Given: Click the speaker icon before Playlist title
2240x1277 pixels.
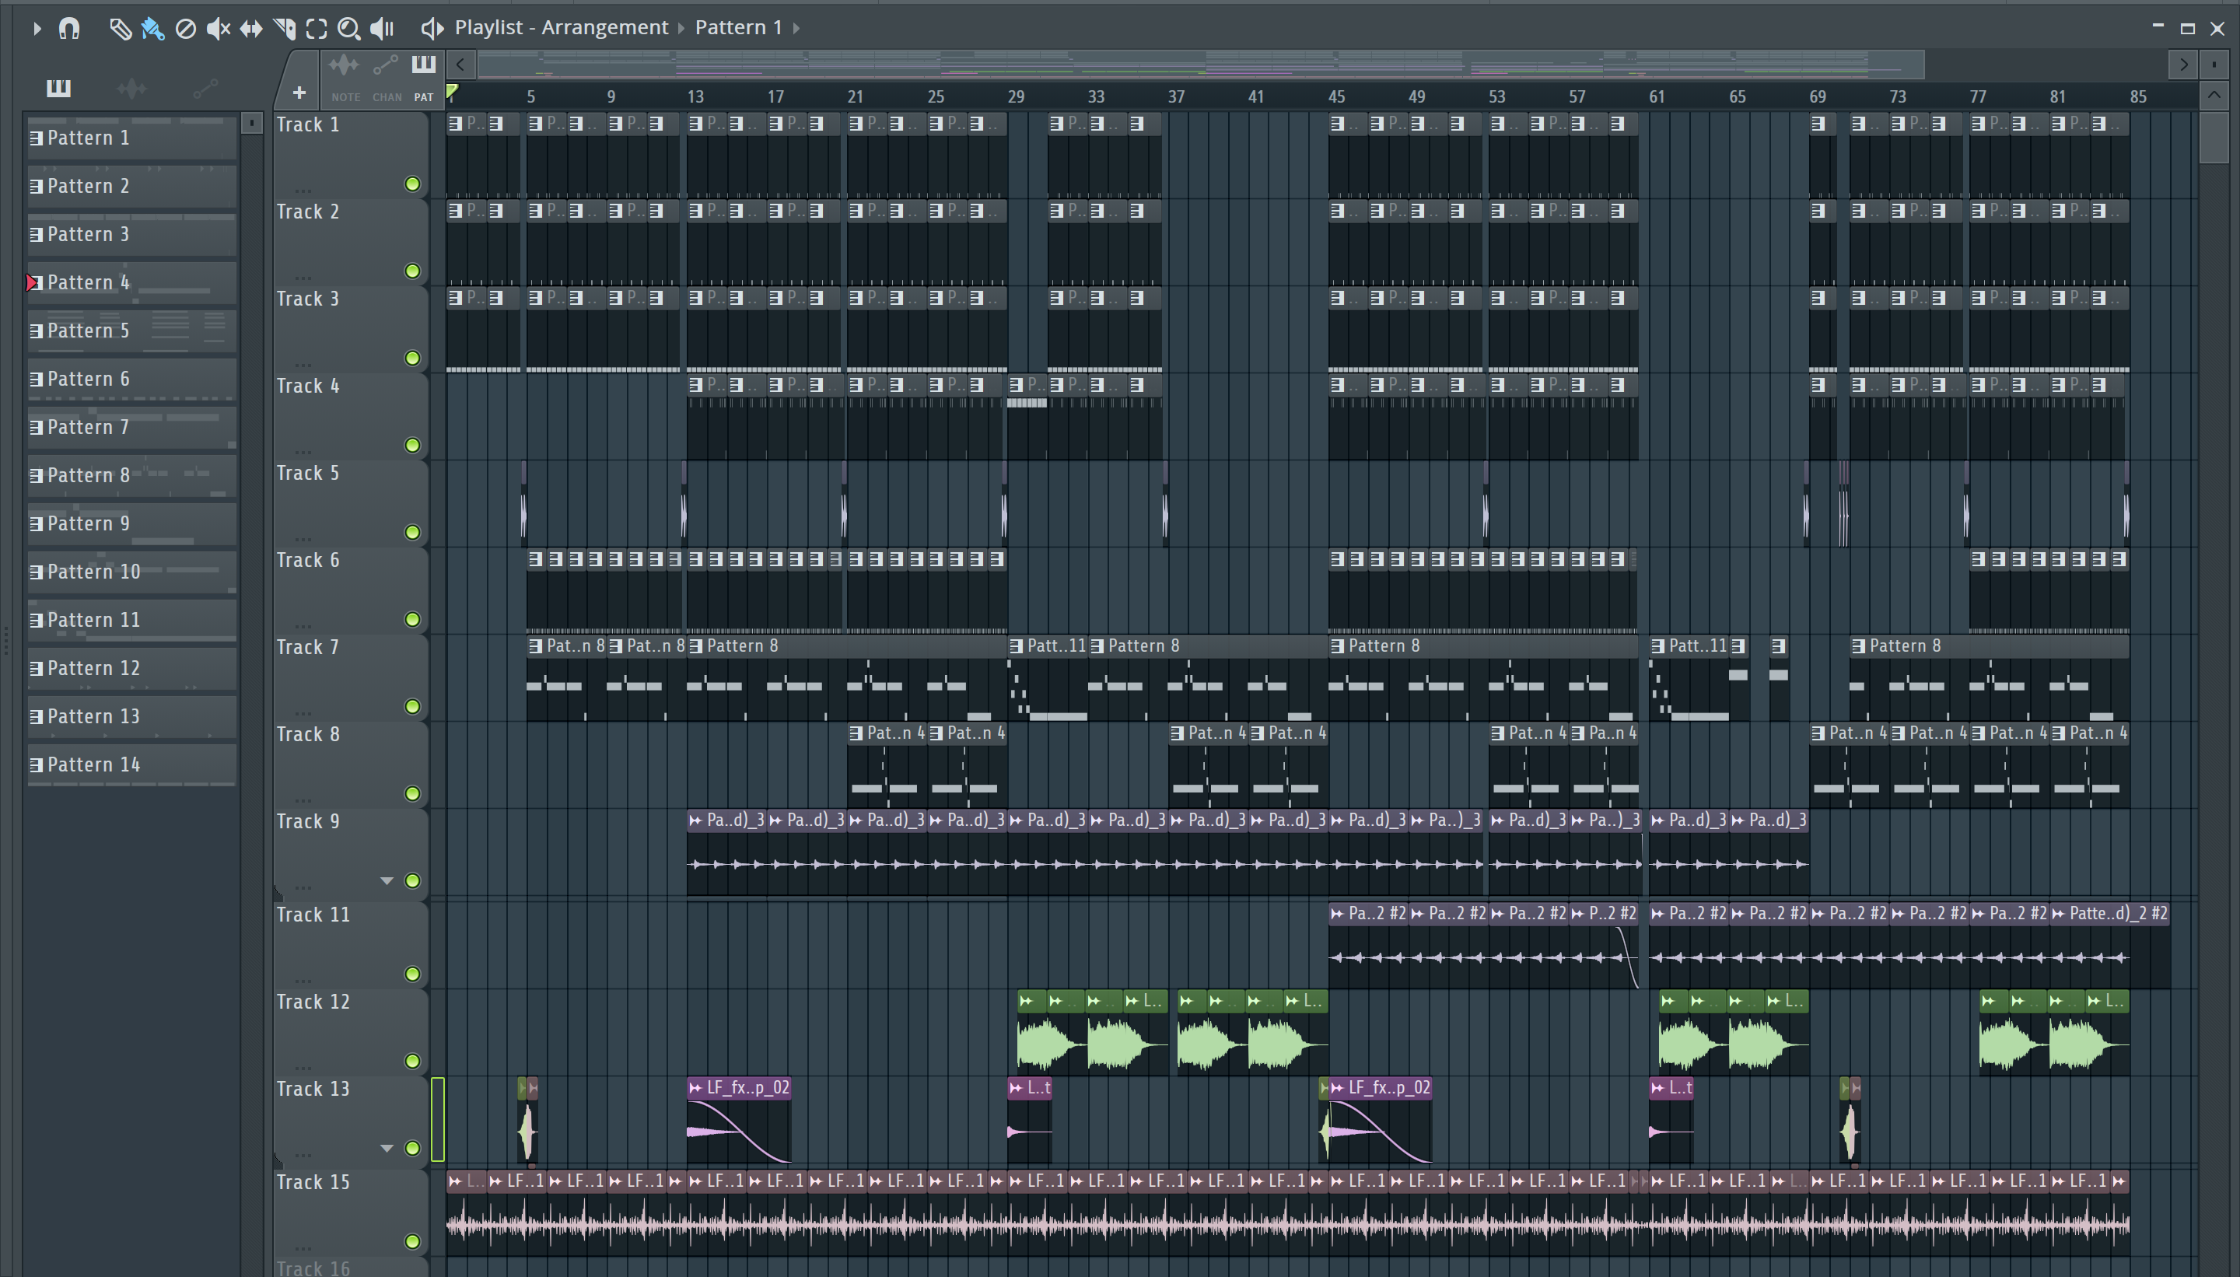Looking at the screenshot, I should [x=432, y=28].
